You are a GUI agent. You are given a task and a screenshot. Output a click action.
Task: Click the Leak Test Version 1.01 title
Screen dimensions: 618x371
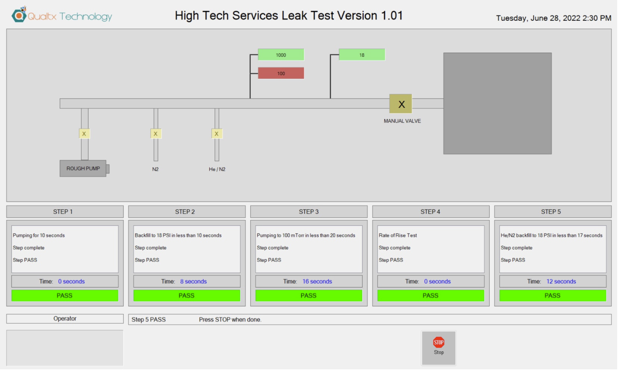click(x=289, y=16)
